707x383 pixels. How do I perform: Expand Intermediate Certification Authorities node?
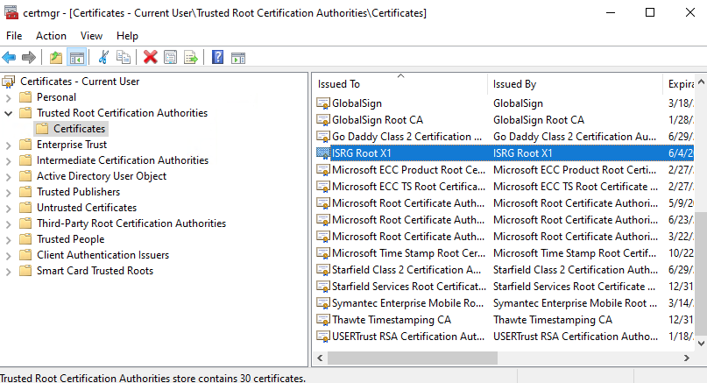(x=8, y=160)
